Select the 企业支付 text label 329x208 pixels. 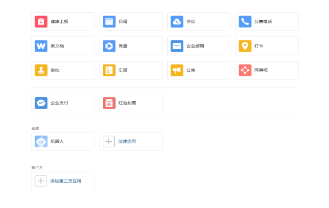(59, 103)
